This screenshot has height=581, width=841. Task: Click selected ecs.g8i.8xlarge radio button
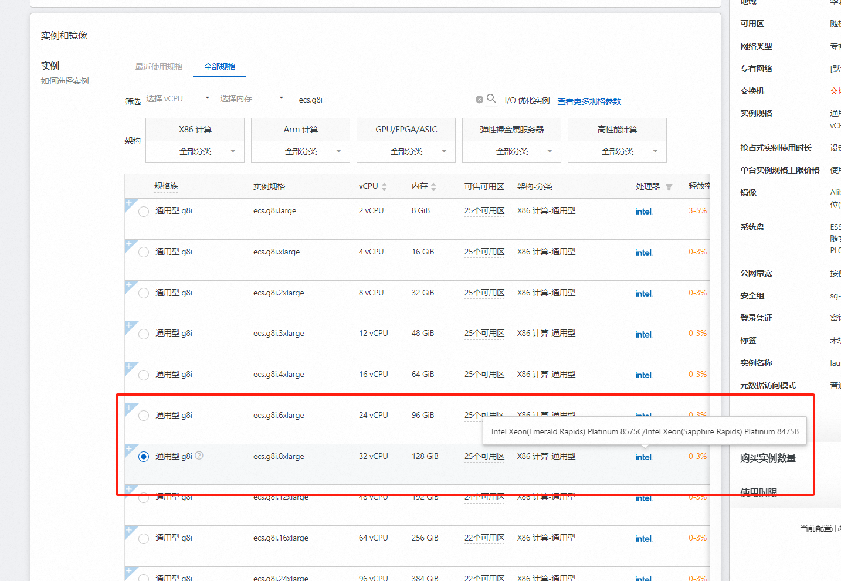144,457
